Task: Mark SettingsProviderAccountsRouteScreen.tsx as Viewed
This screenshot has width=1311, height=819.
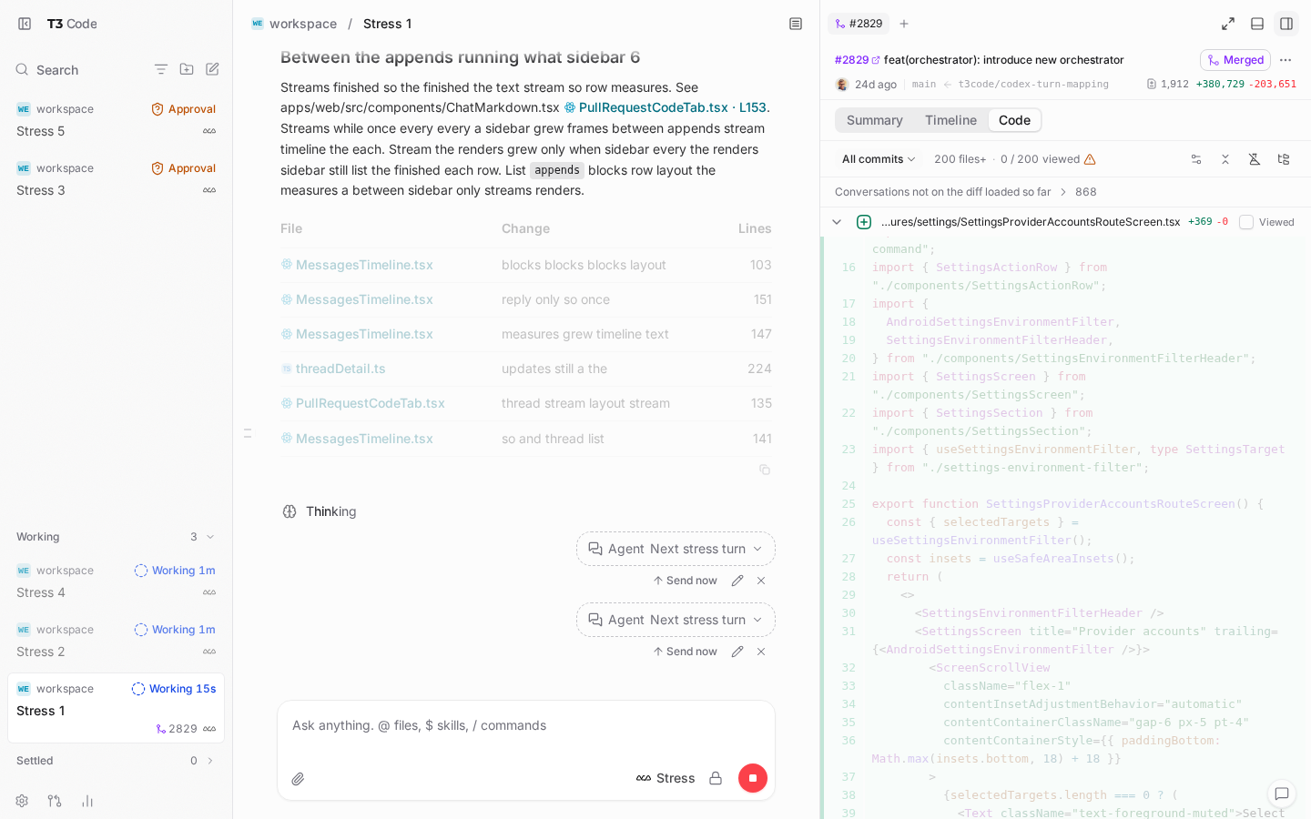Action: point(1246,222)
